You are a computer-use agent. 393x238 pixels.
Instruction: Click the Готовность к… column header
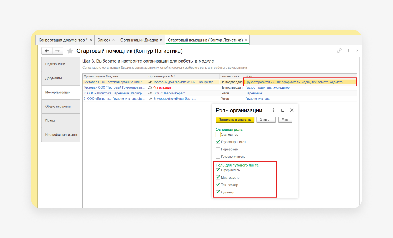click(231, 76)
